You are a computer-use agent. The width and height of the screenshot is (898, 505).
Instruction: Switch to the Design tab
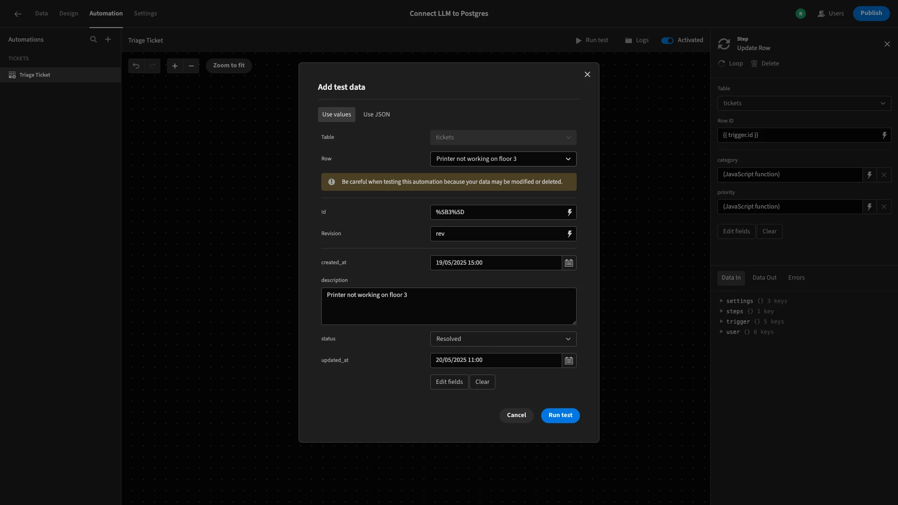click(x=69, y=14)
